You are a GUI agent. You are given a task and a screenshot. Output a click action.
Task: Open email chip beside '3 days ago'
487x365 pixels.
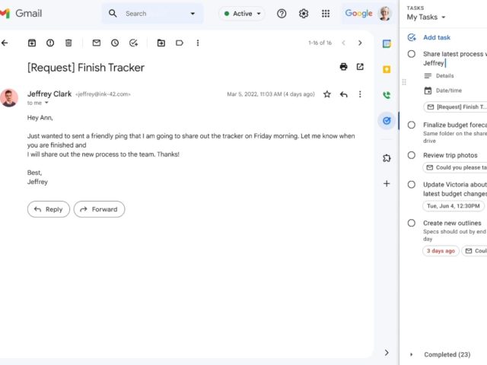475,251
